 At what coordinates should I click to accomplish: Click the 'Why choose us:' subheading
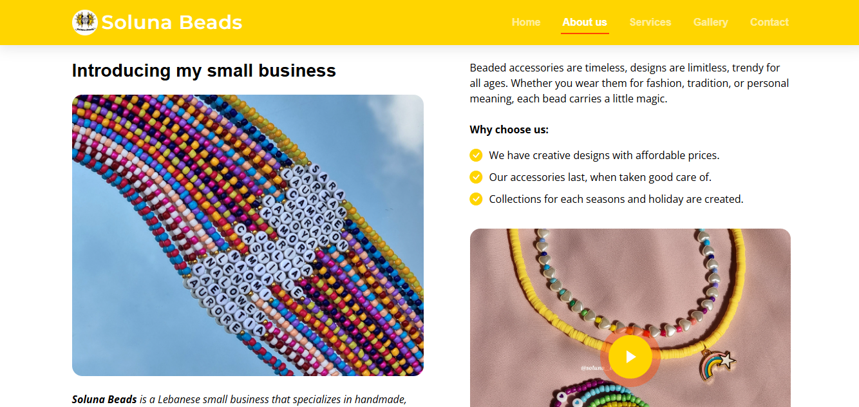509,129
